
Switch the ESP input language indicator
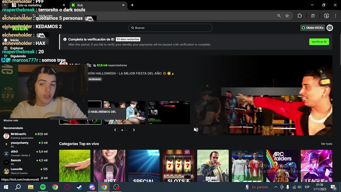[307, 187]
